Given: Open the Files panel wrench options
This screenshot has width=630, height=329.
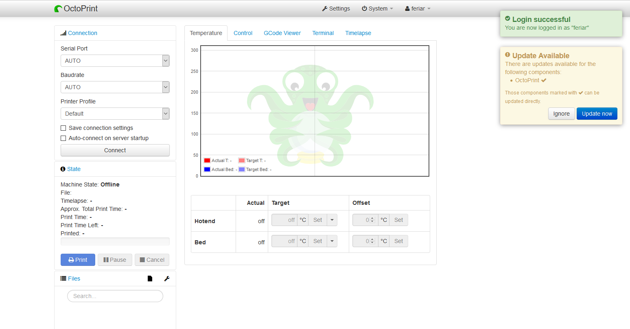Looking at the screenshot, I should click(167, 279).
